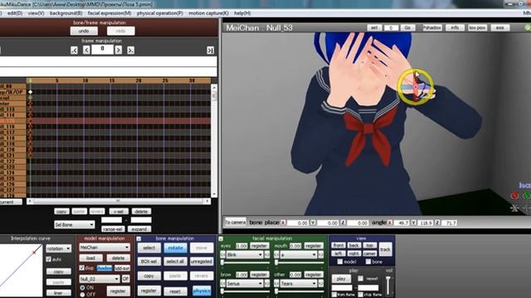Jump to last frame (>| button)
531x298 pixels.
pyautogui.click(x=210, y=50)
